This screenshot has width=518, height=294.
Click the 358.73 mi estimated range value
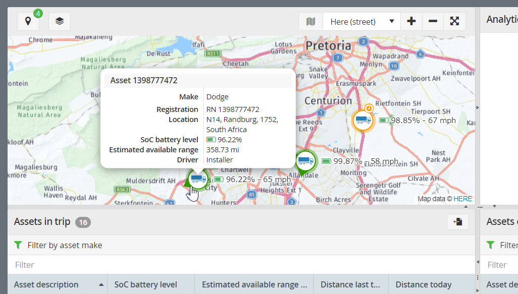(223, 150)
